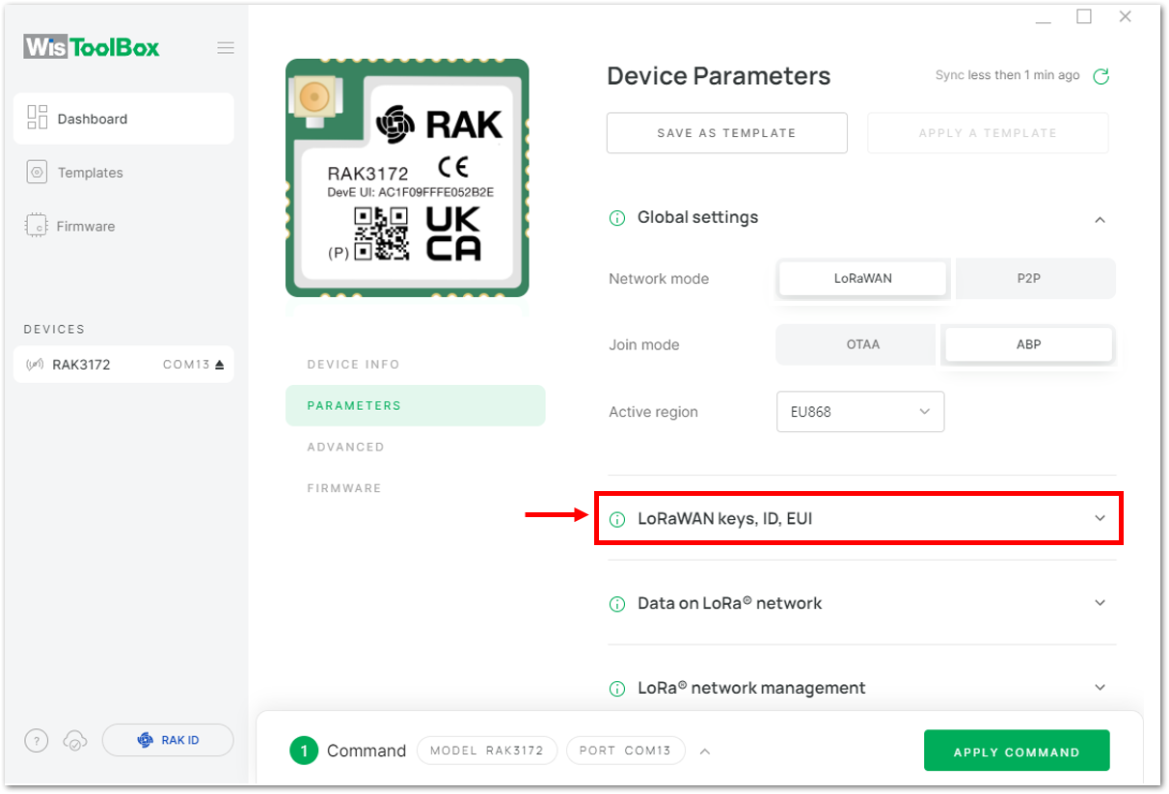Click the Command label in bottom bar

coord(367,751)
